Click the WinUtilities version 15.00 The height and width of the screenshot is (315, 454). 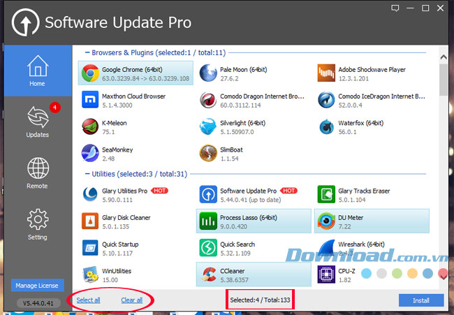110,280
